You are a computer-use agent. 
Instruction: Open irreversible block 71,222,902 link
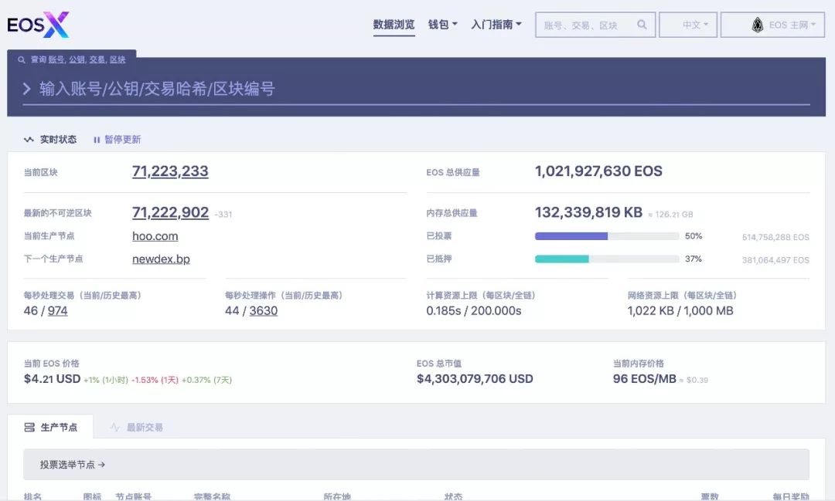click(170, 213)
